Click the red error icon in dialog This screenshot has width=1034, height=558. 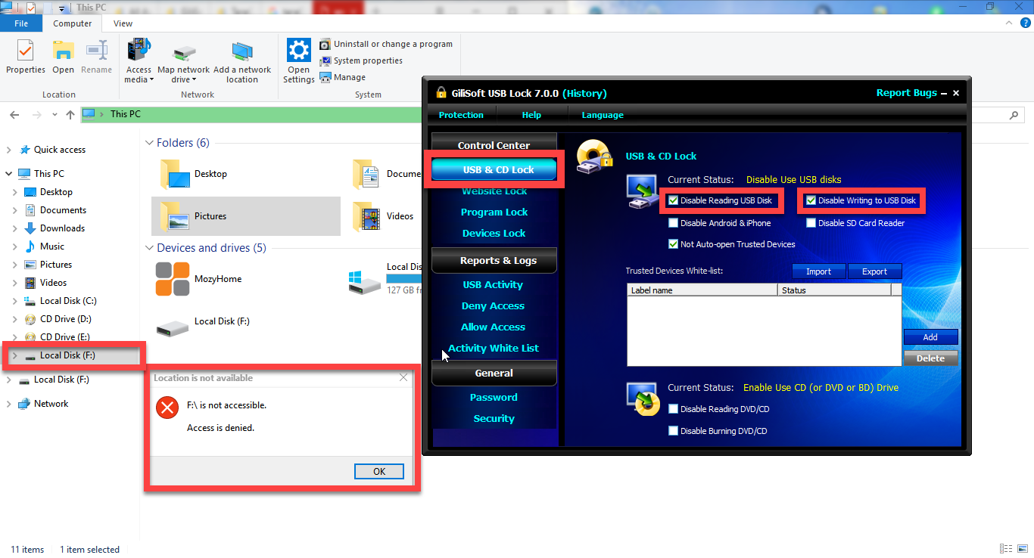(x=167, y=408)
